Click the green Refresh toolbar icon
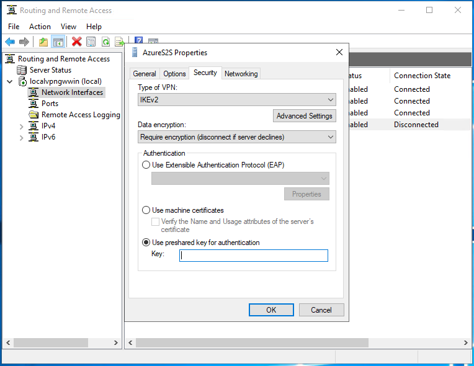The width and height of the screenshot is (474, 366). click(106, 42)
